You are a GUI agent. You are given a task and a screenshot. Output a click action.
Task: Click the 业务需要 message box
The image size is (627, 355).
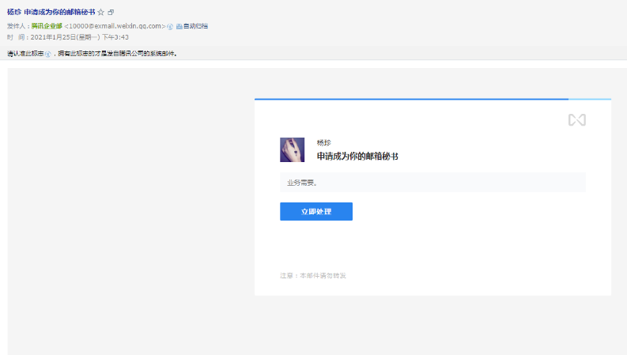[432, 183]
